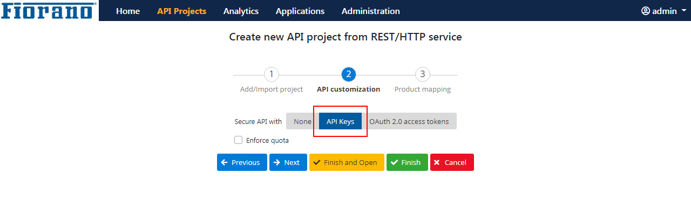Open the Administration menu
Screen dimensions: 691x200
click(371, 11)
